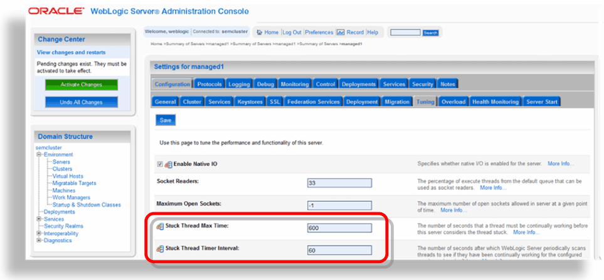The width and height of the screenshot is (604, 280).
Task: Toggle the Enable Native IO checkbox
Action: coord(160,164)
